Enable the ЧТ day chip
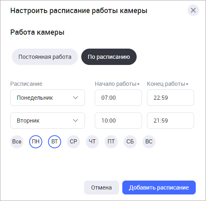This screenshot has width=206, height=201. (92, 142)
